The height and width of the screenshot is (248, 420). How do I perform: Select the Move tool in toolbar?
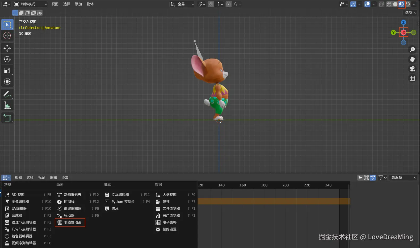[7, 48]
